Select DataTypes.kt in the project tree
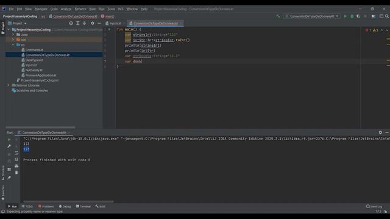 pos(34,60)
